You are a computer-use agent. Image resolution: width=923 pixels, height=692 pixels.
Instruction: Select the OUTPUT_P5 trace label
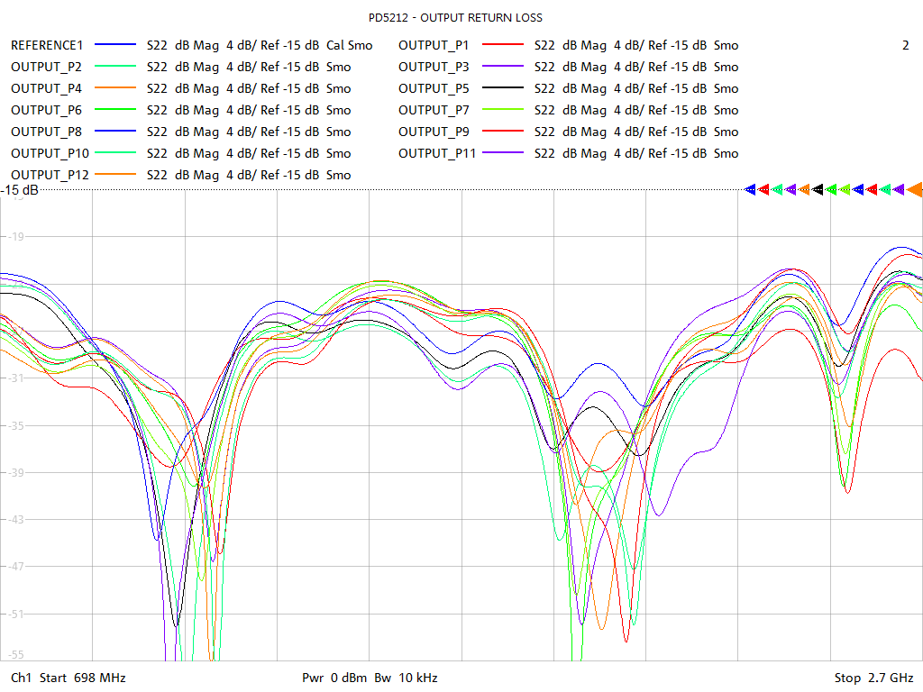pyautogui.click(x=434, y=89)
